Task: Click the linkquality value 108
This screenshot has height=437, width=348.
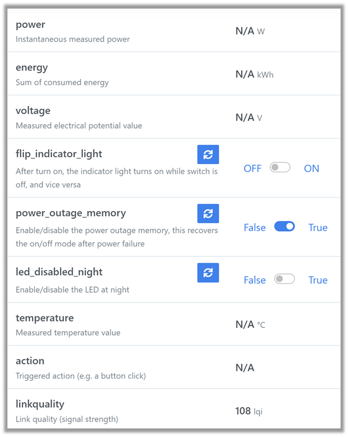Action: (x=243, y=411)
